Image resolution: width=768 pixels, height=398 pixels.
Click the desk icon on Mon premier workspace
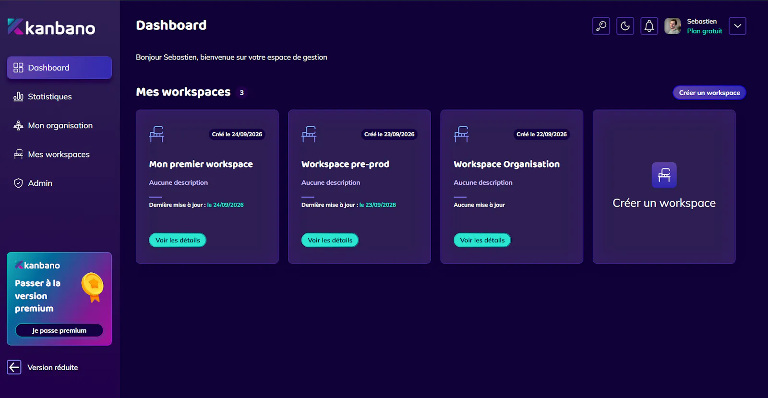click(x=156, y=134)
